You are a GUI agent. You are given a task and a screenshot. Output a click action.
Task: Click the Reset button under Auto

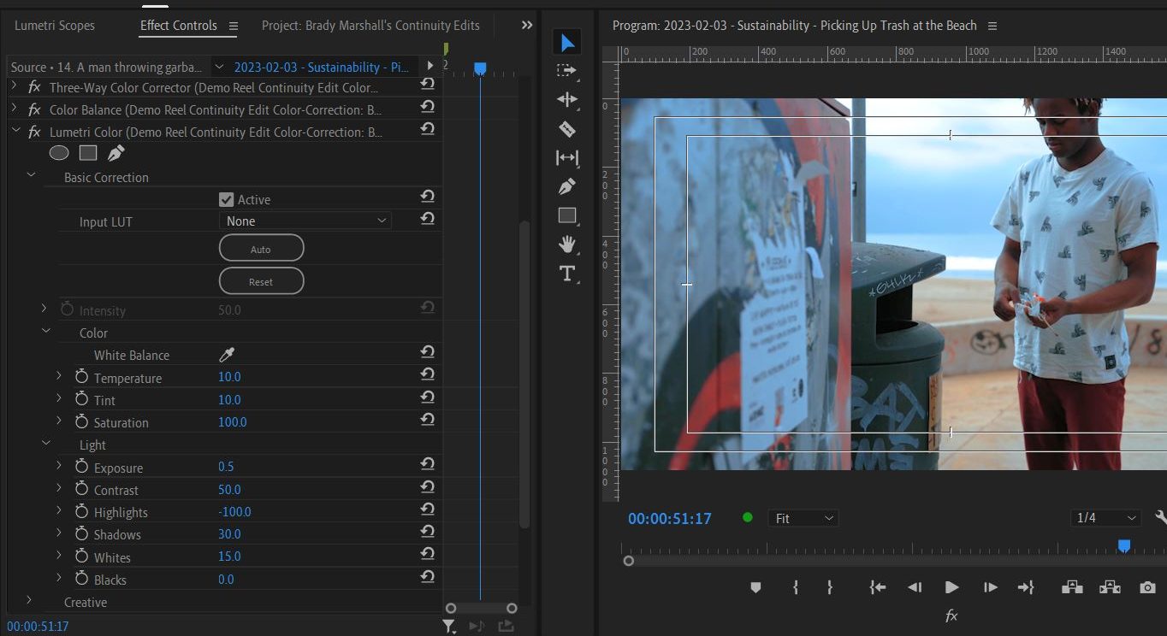[x=261, y=281]
